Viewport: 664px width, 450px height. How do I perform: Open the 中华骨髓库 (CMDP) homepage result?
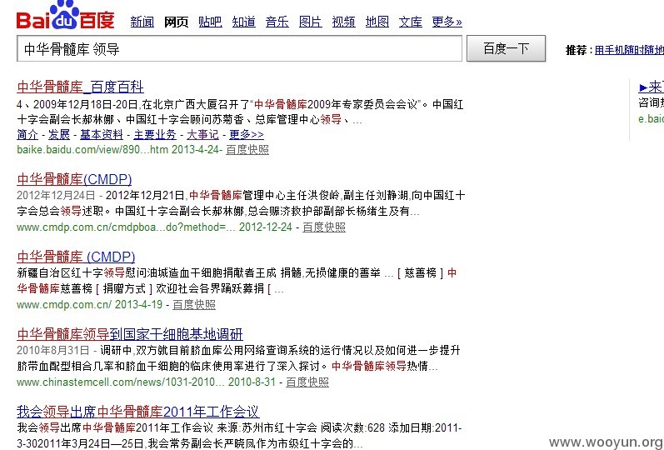pos(76,257)
